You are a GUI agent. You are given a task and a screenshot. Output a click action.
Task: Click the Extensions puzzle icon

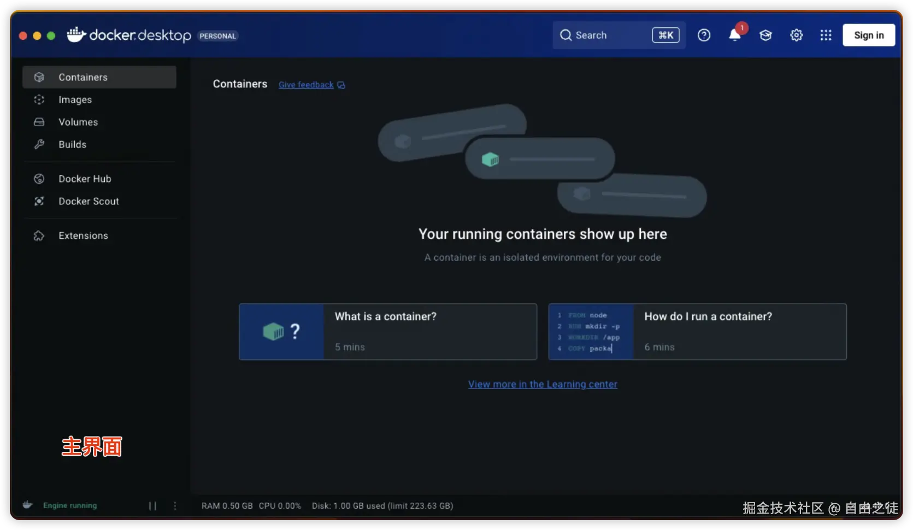[39, 235]
